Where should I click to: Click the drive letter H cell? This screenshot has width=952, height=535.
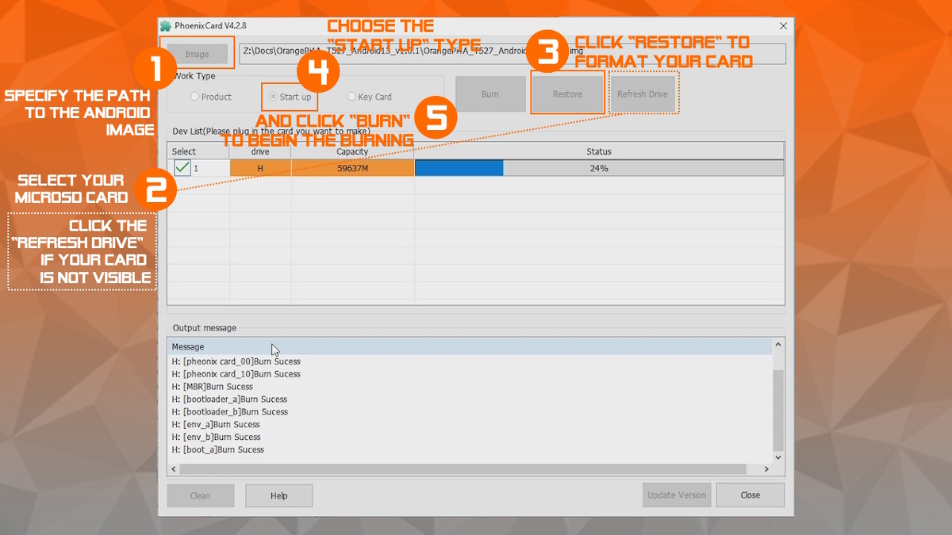pos(260,168)
